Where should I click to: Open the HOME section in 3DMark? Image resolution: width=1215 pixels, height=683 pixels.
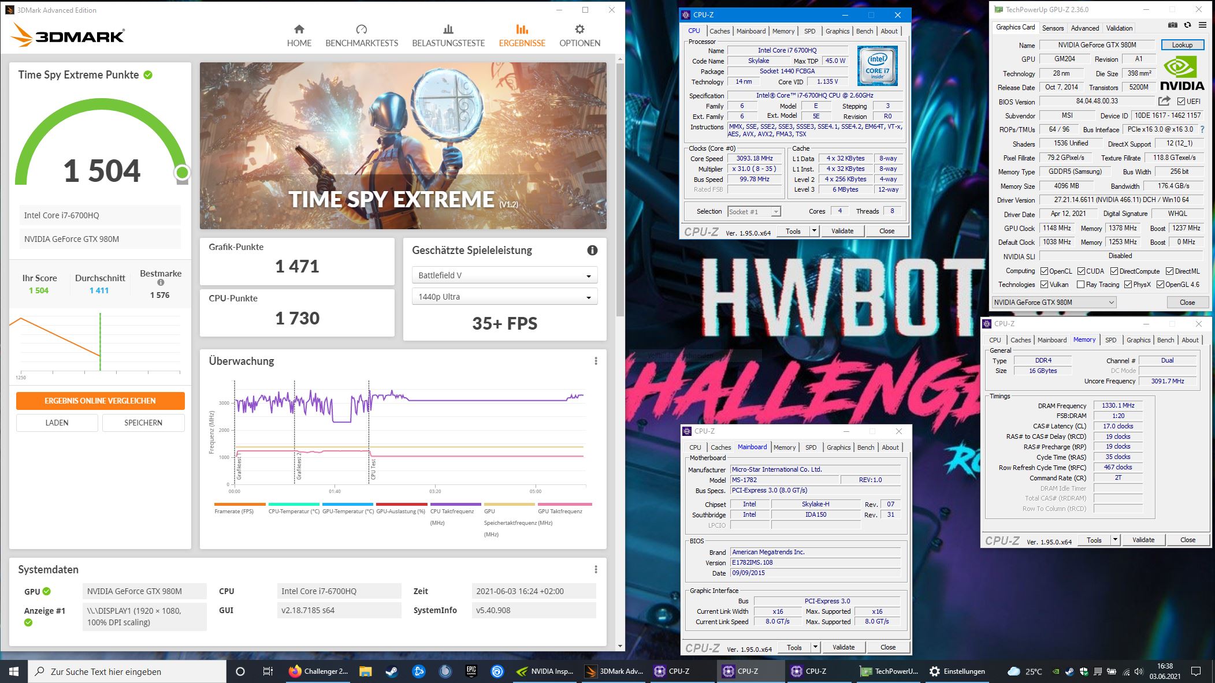click(x=299, y=36)
